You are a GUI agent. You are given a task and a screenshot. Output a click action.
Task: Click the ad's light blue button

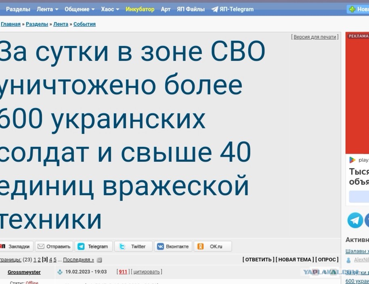(359, 196)
